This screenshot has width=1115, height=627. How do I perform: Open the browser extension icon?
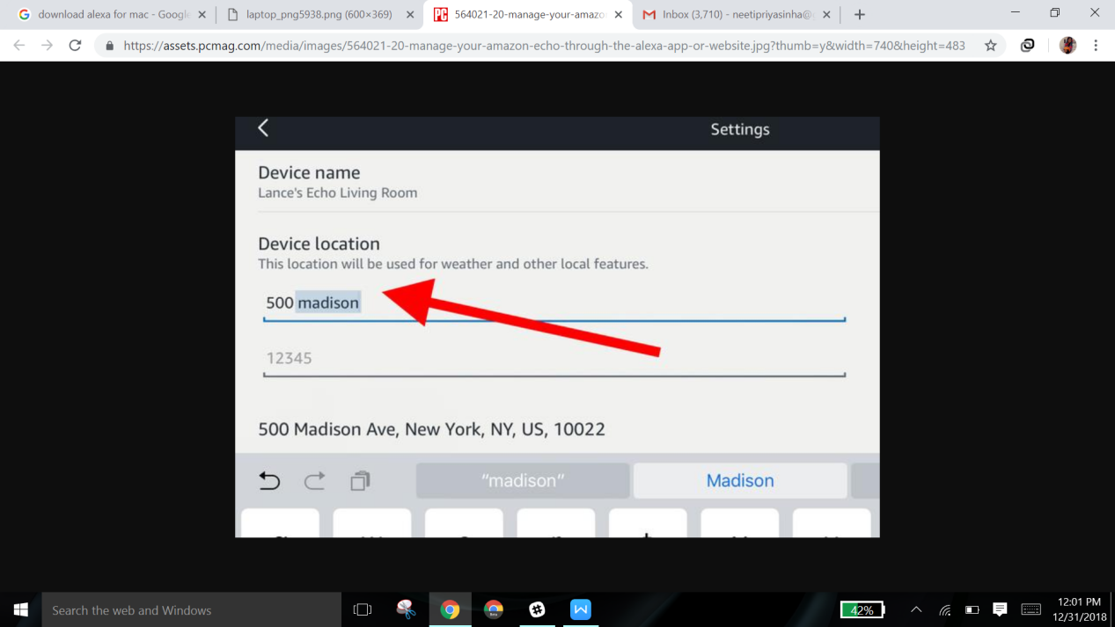point(1027,46)
